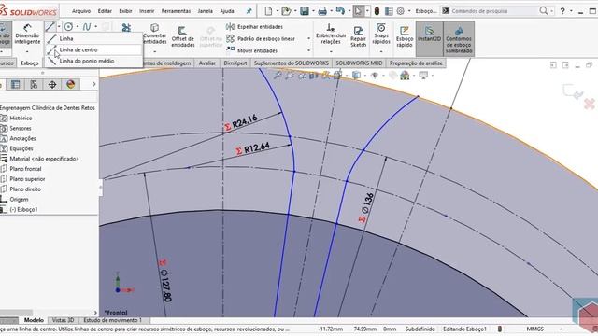
Task: Toggle Contornos de esboço sombreado
Action: click(459, 38)
